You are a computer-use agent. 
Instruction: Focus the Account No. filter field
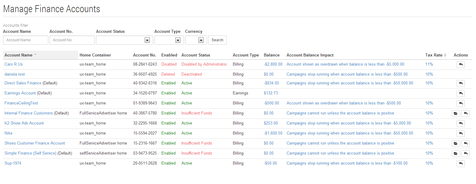point(72,40)
